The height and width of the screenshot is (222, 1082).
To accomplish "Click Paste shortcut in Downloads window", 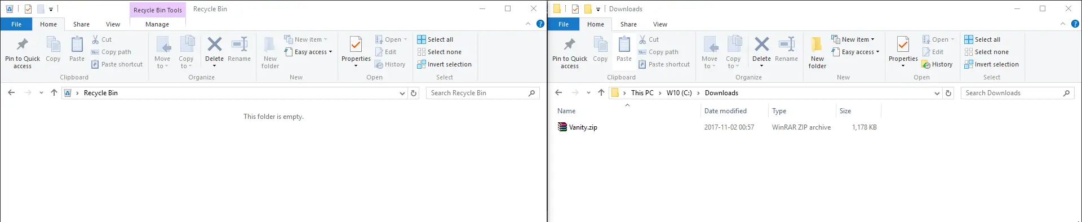I will 664,64.
